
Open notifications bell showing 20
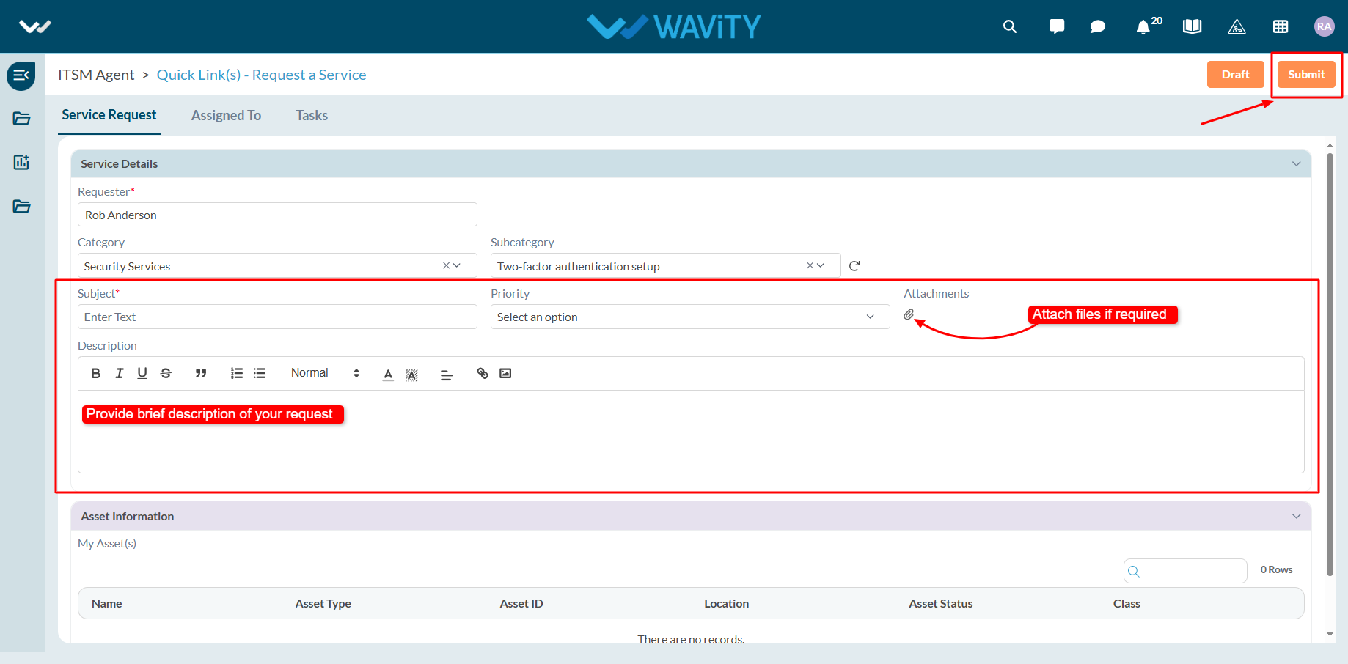point(1148,26)
